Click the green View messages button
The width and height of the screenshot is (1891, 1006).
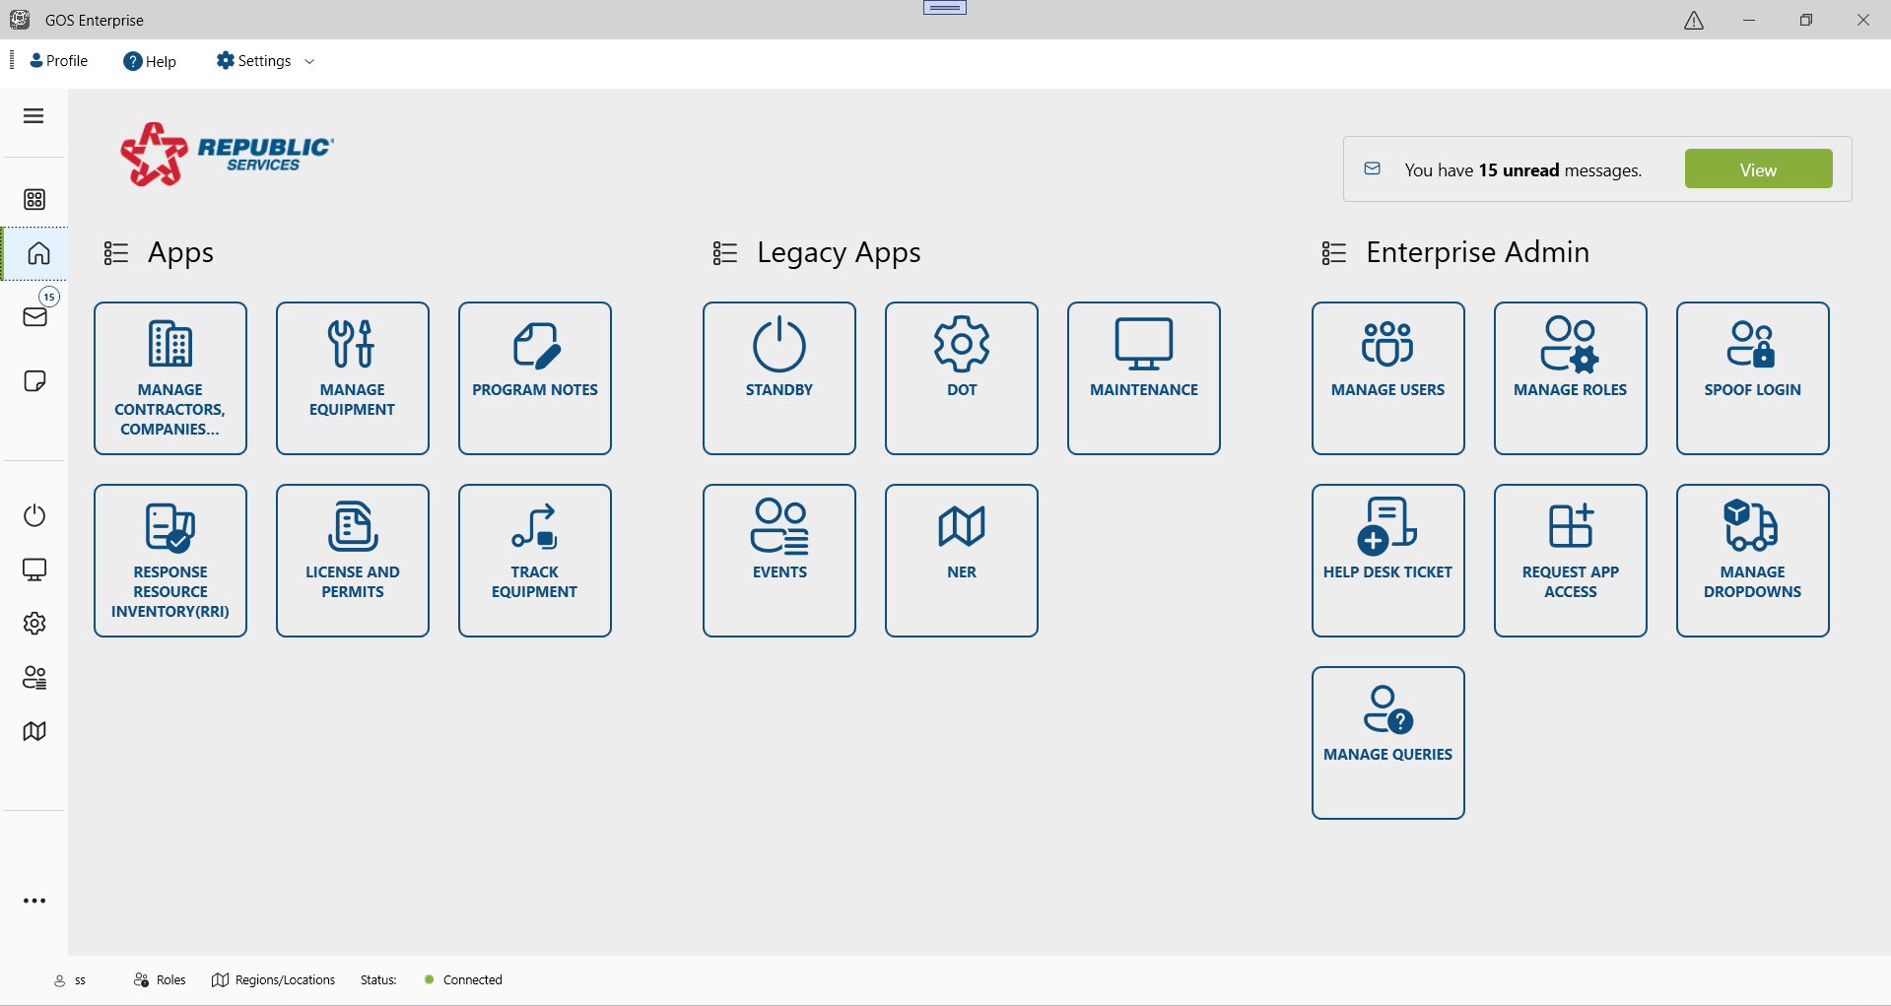(x=1757, y=169)
